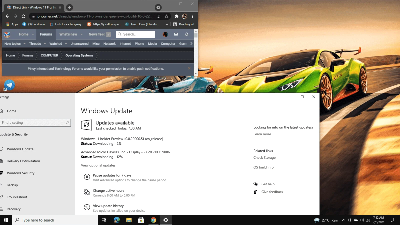Expand the forum Home nav dropdown arrow
This screenshot has height=225, width=400.
33,34
